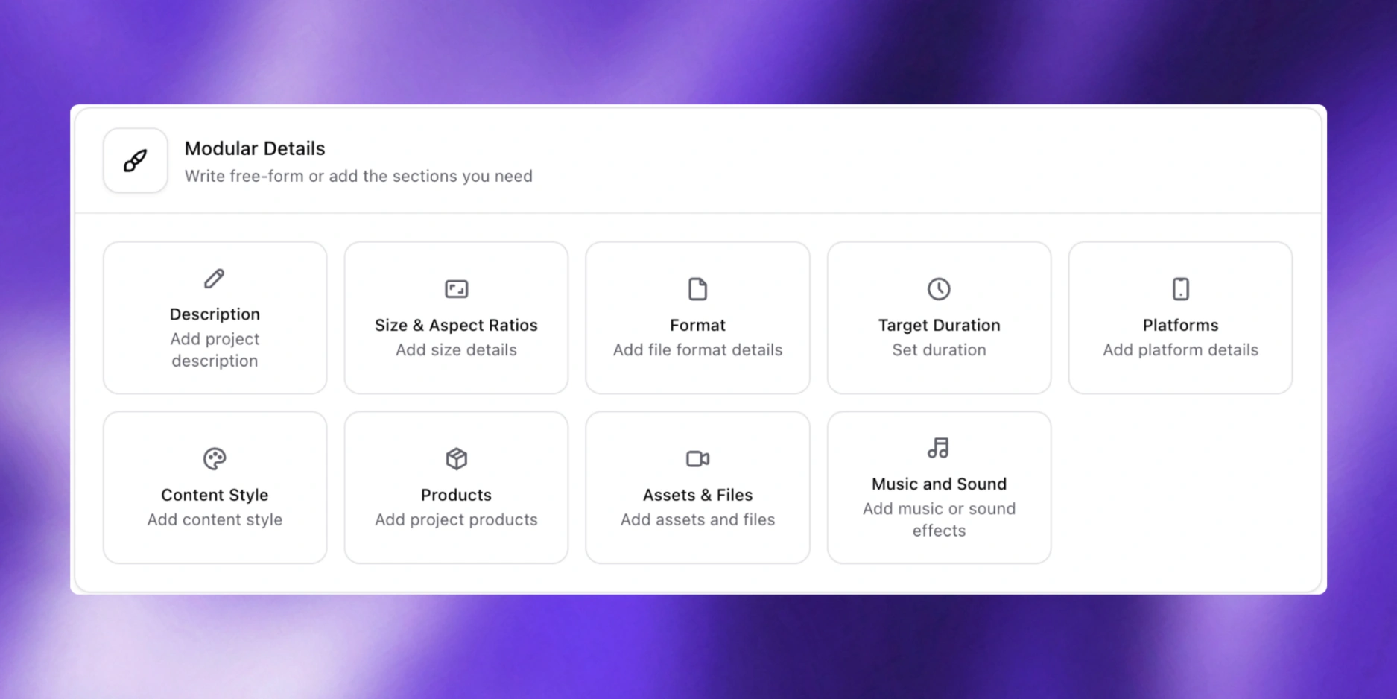The image size is (1397, 699).
Task: Click the video camera icon for Assets
Action: (697, 458)
